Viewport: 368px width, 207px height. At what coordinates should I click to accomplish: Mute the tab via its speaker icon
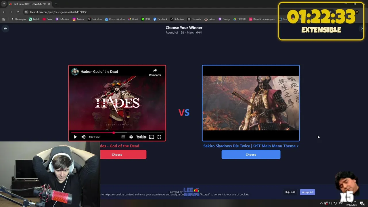click(44, 4)
